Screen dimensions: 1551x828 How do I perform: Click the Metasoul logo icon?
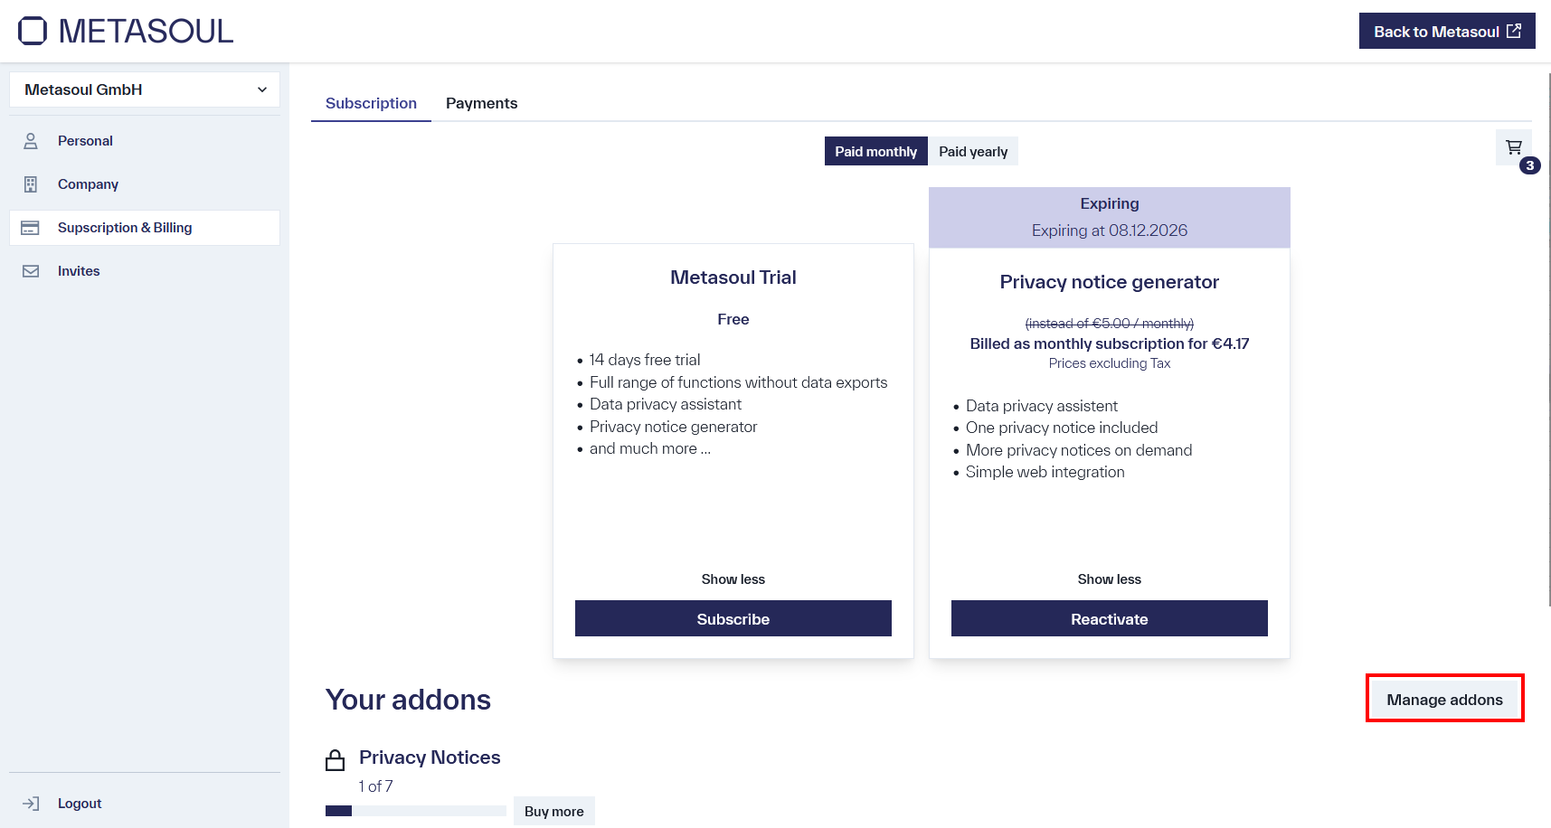[33, 31]
